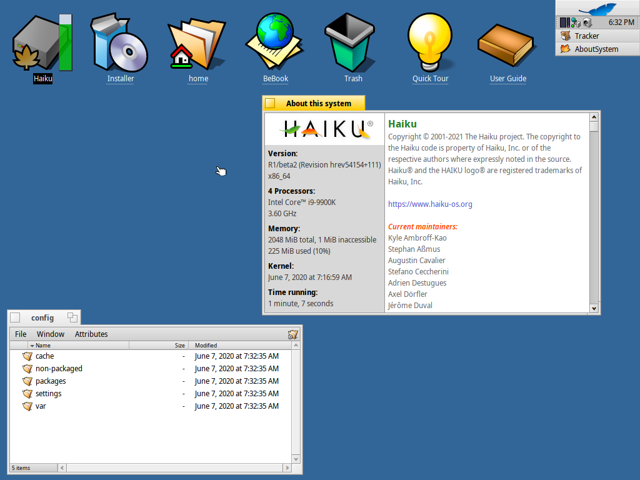Click the version text 'R1/beta2 (Revision hrev54154+111)'
Screen dimensions: 640x480
pos(324,165)
